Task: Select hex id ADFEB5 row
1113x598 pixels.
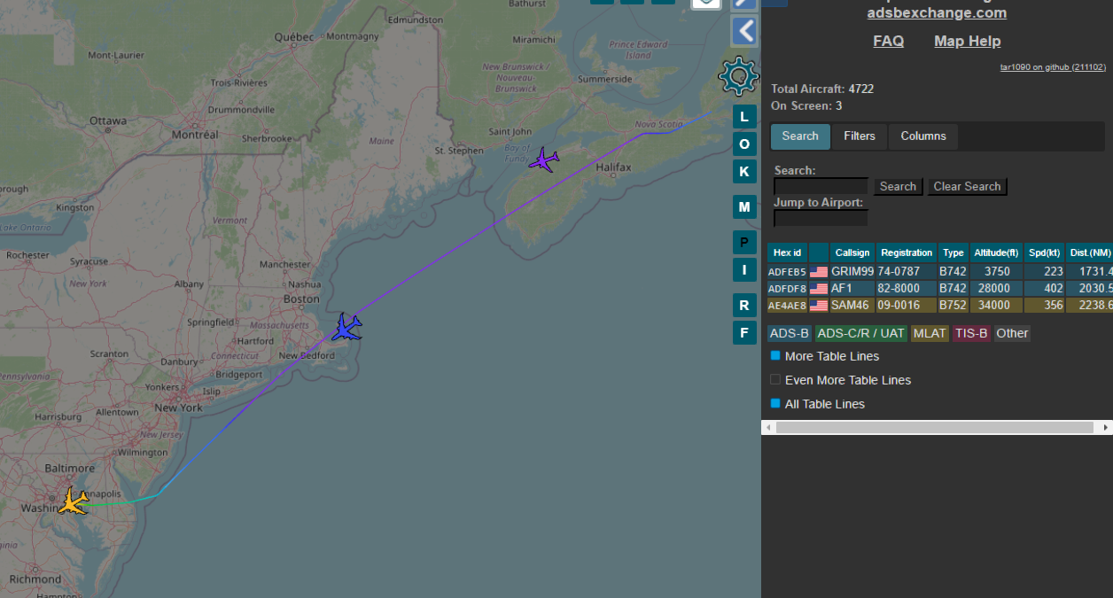Action: pyautogui.click(x=787, y=272)
